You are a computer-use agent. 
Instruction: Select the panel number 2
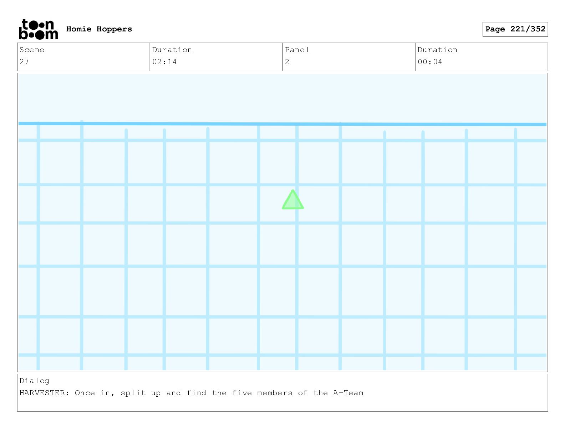287,62
